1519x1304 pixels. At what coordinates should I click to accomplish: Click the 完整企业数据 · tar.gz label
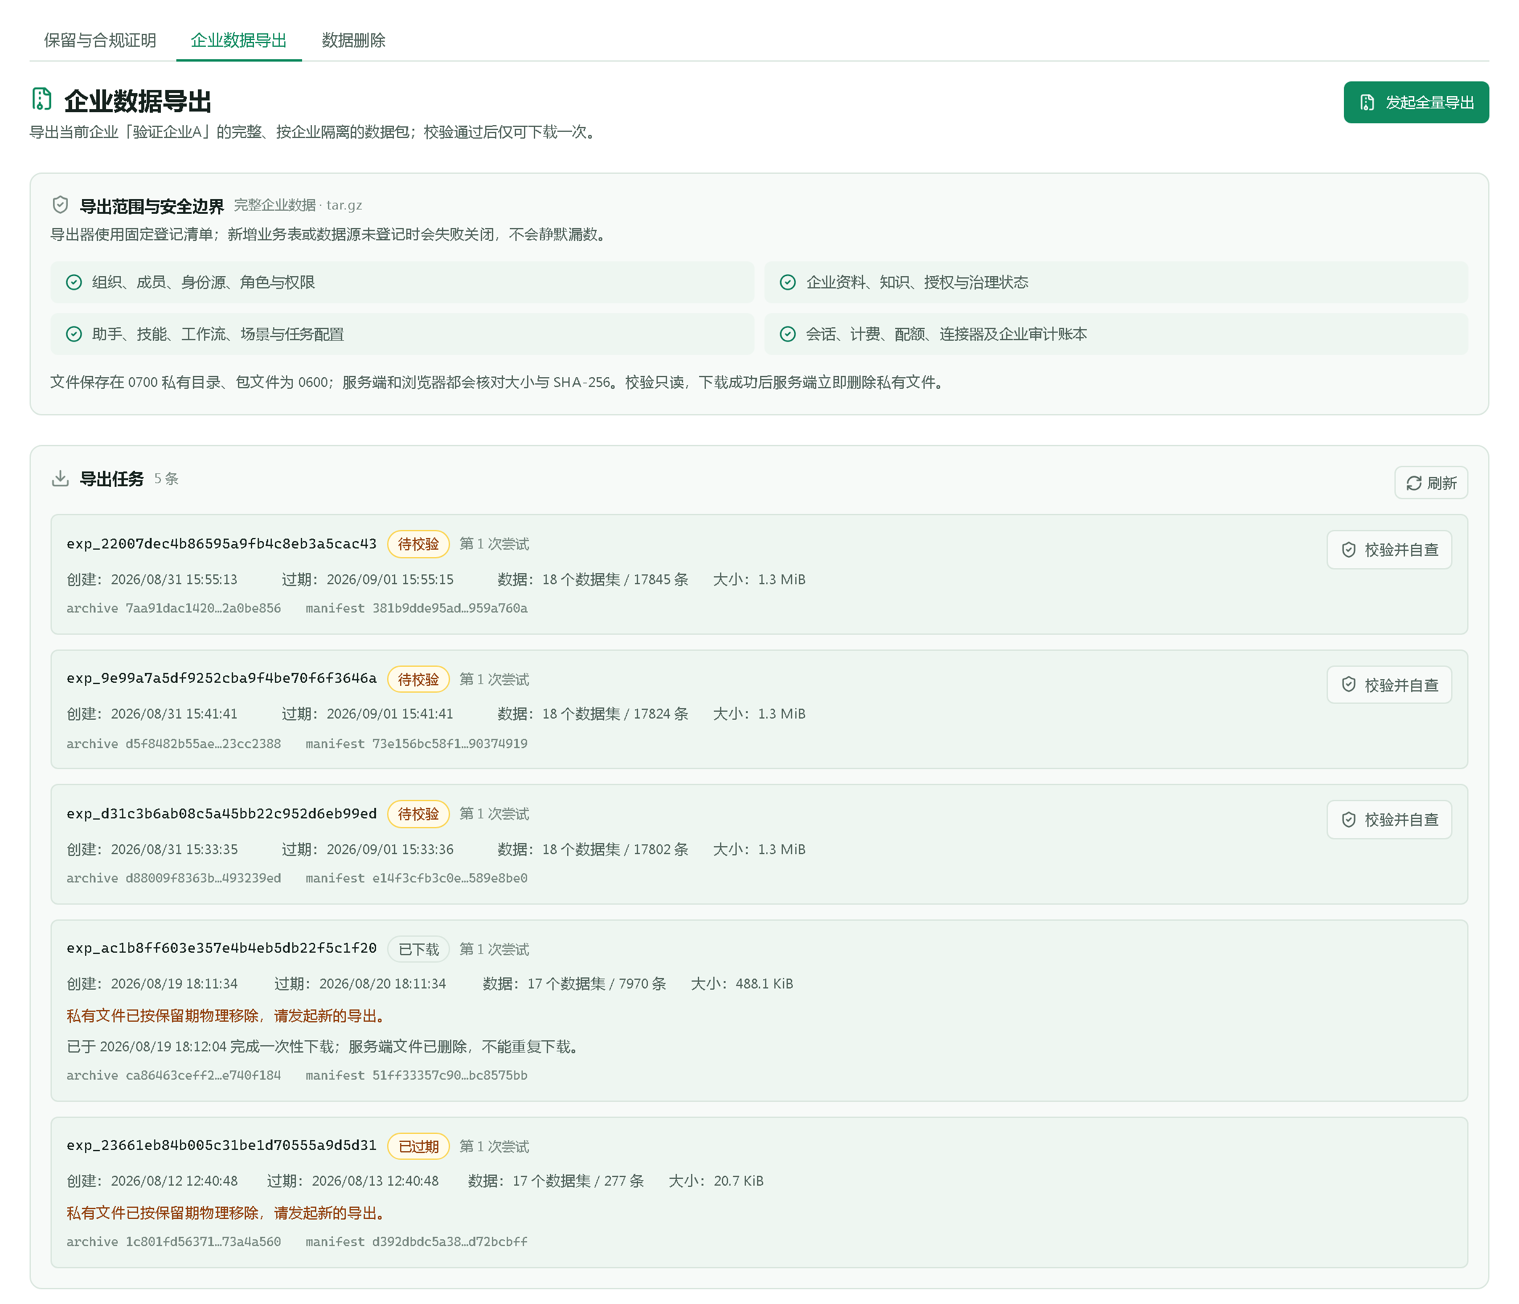(298, 205)
